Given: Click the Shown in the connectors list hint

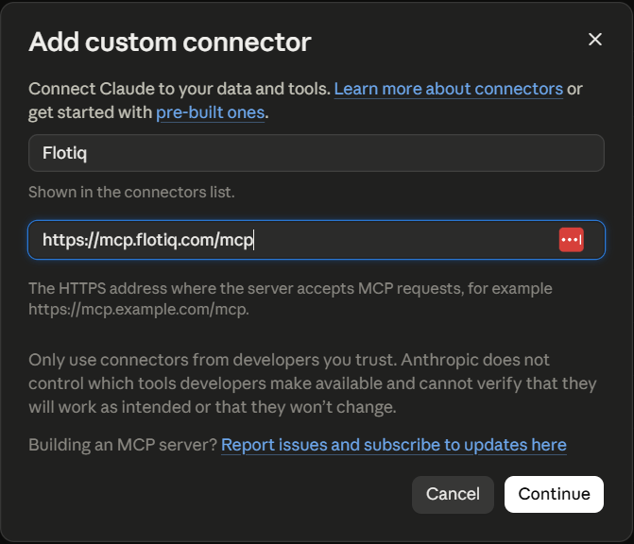Looking at the screenshot, I should click(x=131, y=192).
